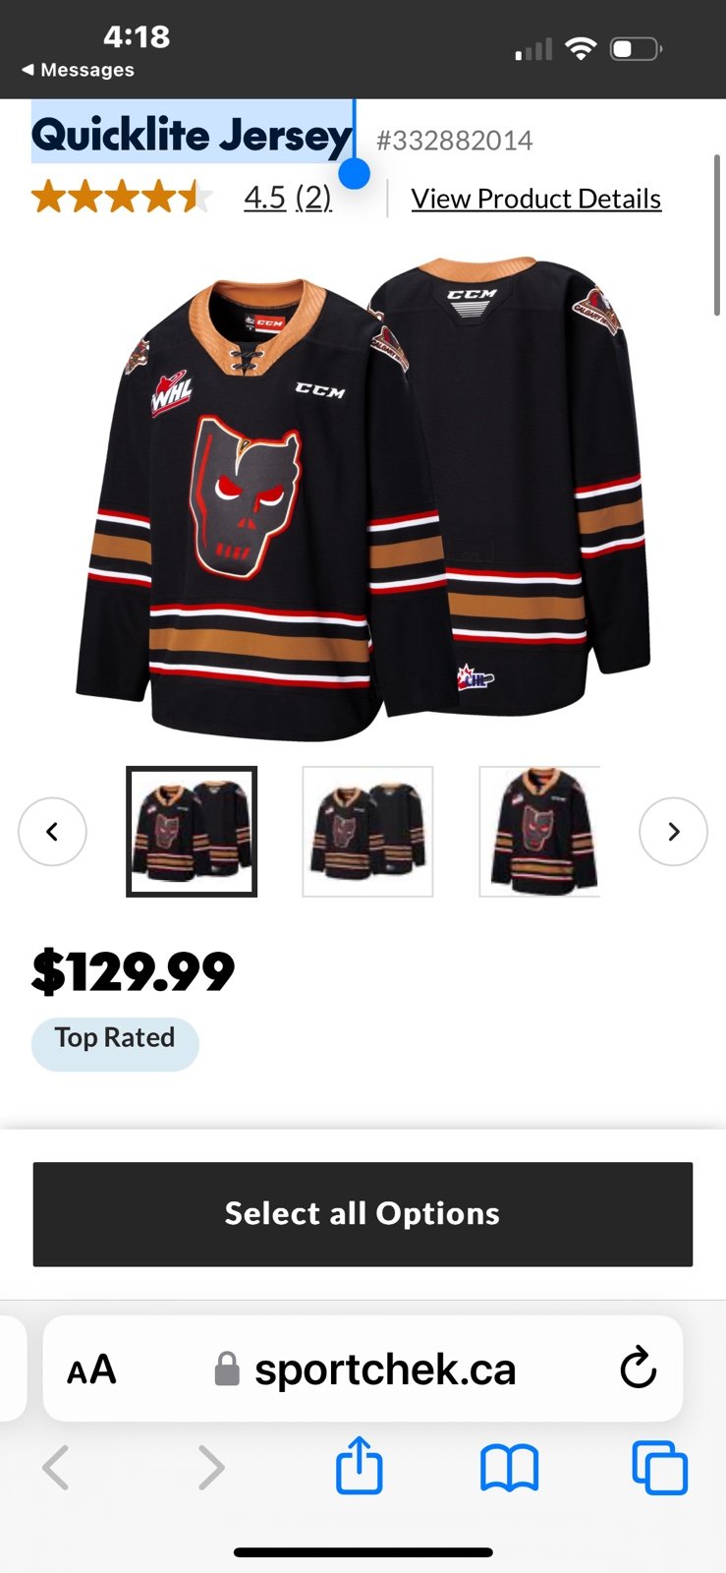Return to the Messages app
This screenshot has width=726, height=1573.
pos(78,70)
